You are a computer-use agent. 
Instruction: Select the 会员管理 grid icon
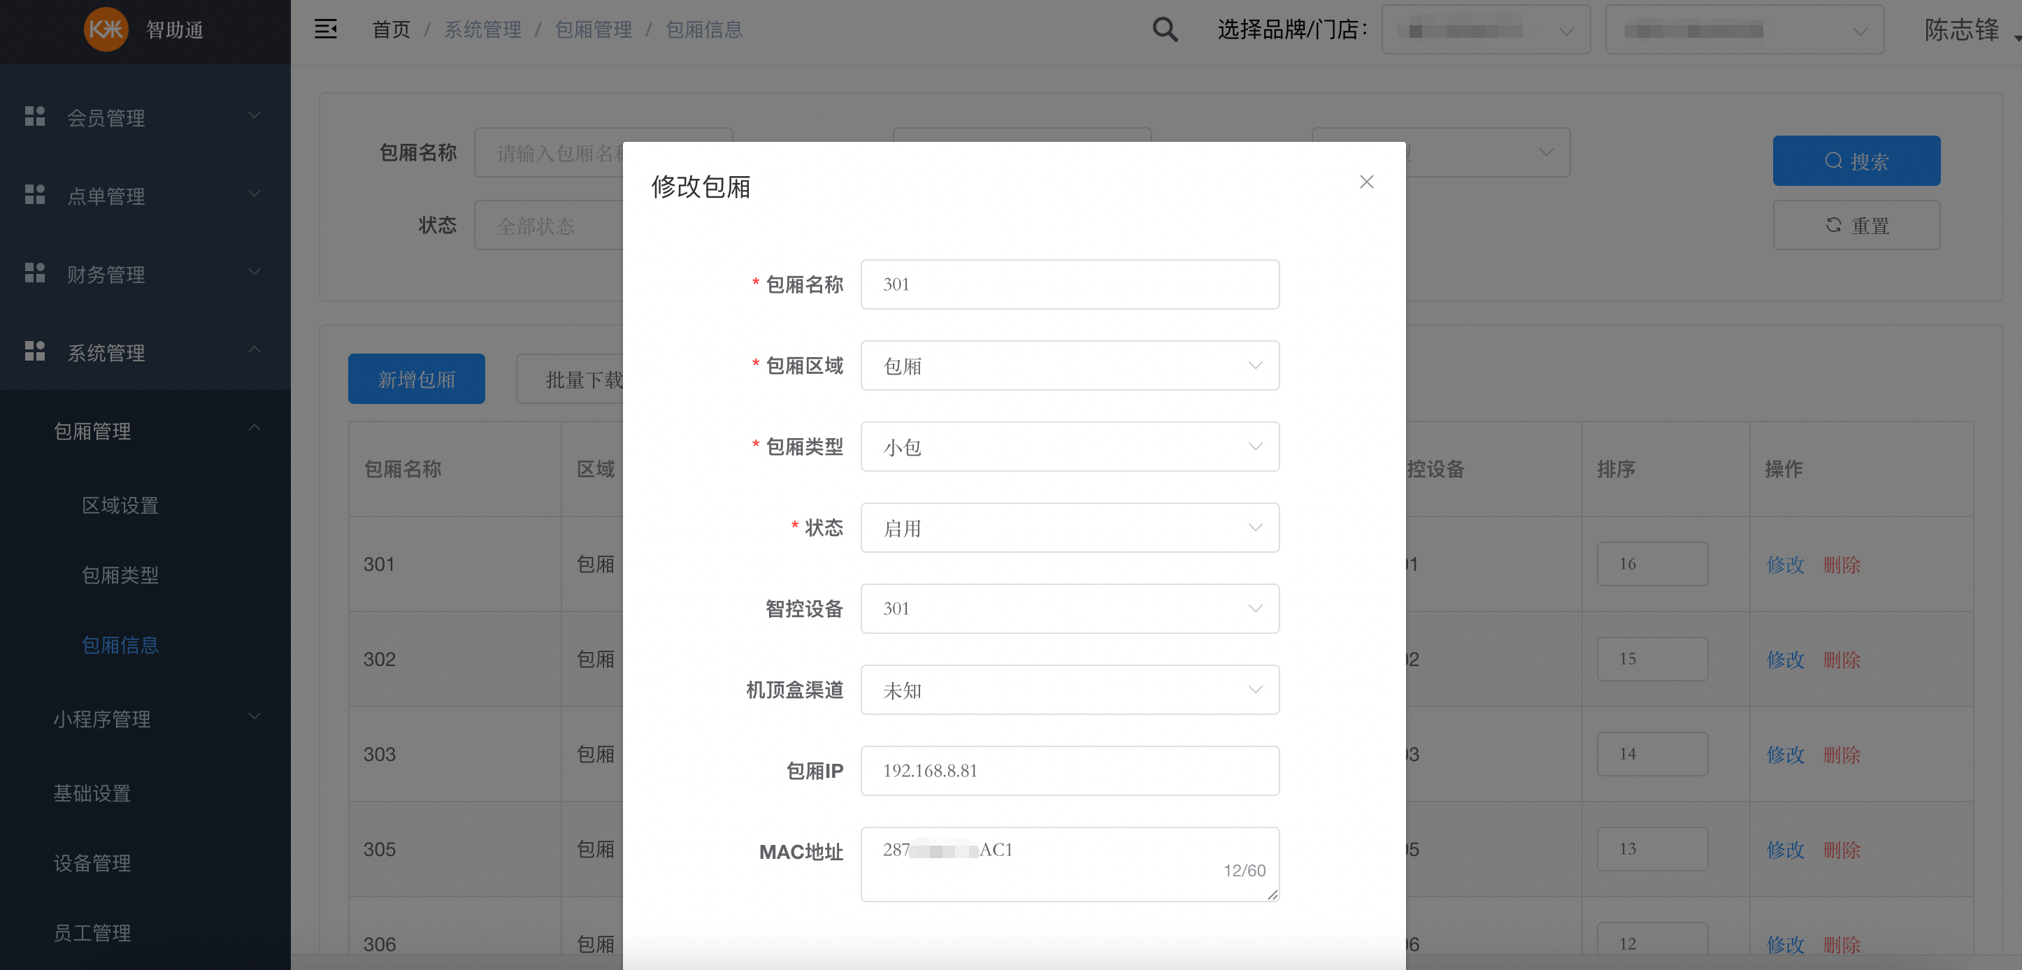coord(34,116)
